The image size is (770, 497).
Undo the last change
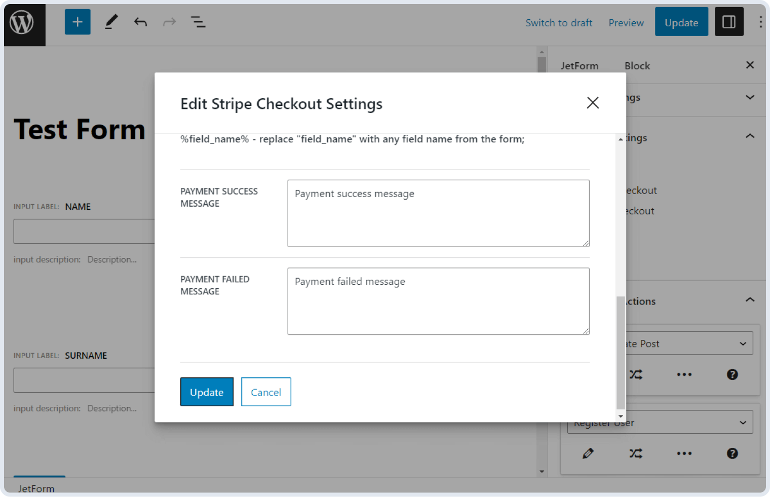coord(140,22)
